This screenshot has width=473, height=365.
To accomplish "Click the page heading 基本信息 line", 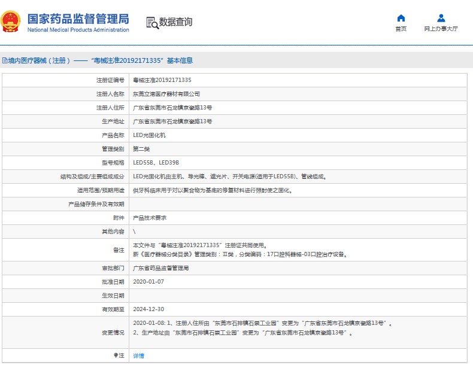I will click(x=98, y=60).
